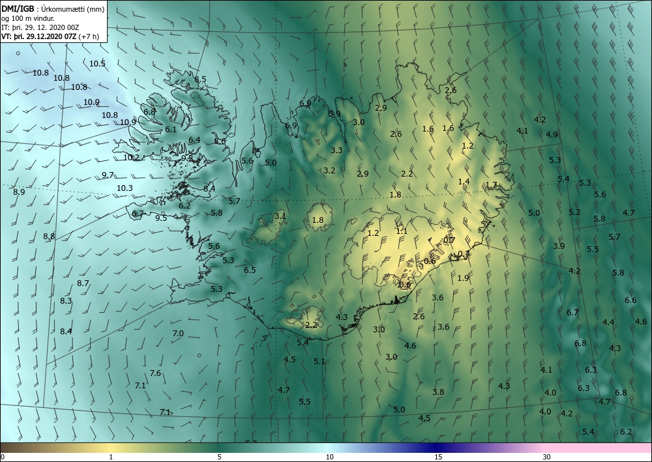Click the DMI/IGB title label
The image size is (652, 462).
pos(18,8)
